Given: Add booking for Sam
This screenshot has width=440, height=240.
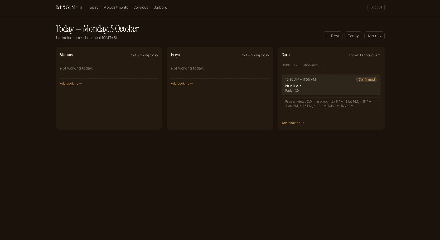Looking at the screenshot, I should pos(293,123).
